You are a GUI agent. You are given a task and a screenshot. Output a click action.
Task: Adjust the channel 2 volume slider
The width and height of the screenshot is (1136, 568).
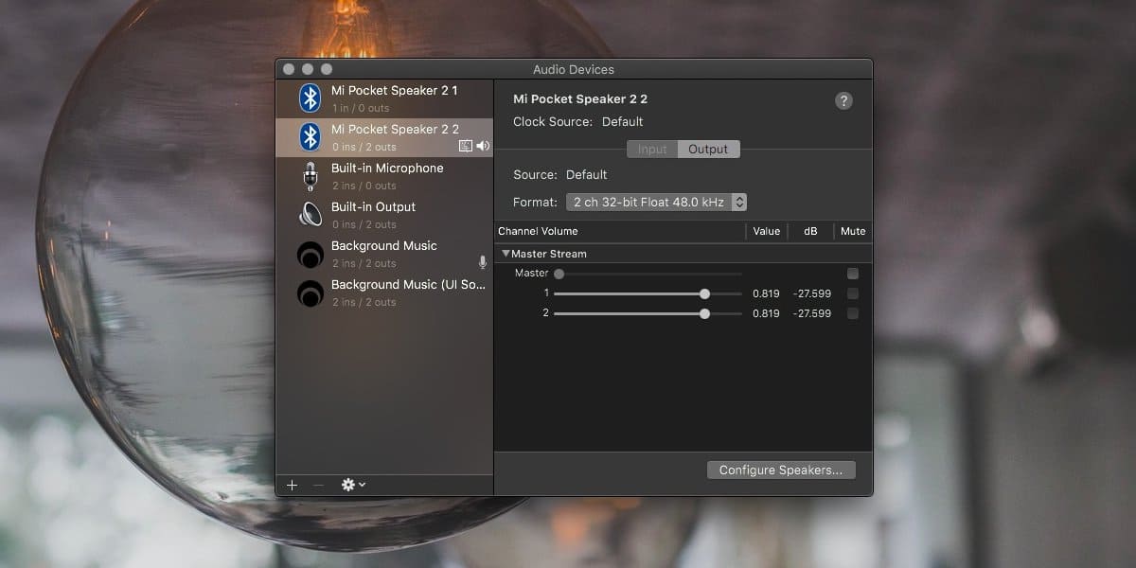(x=648, y=313)
